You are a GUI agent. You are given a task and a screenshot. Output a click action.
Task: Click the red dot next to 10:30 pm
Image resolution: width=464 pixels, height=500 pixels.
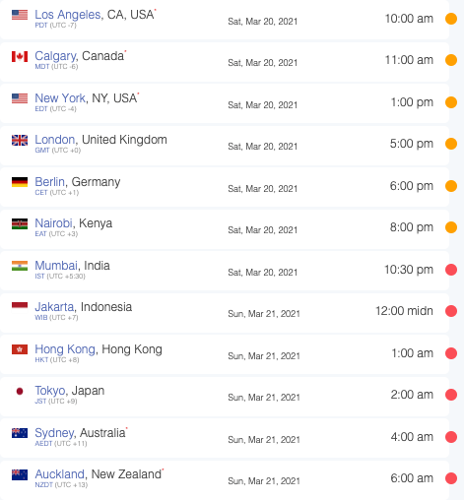click(x=451, y=270)
